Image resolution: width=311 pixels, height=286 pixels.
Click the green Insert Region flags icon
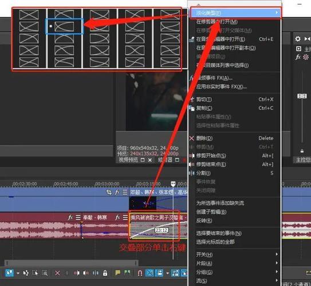[127, 273]
